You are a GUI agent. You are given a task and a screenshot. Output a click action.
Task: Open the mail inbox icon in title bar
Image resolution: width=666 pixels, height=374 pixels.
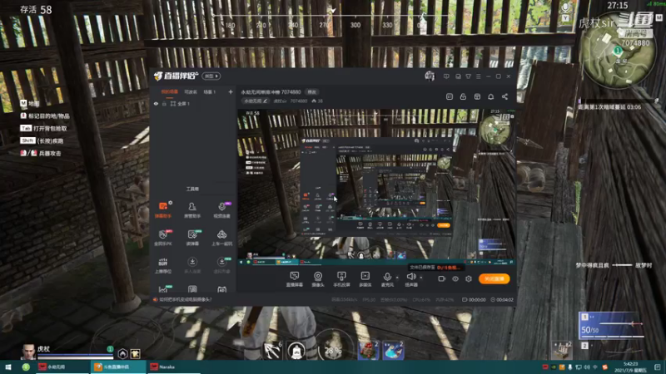(458, 76)
